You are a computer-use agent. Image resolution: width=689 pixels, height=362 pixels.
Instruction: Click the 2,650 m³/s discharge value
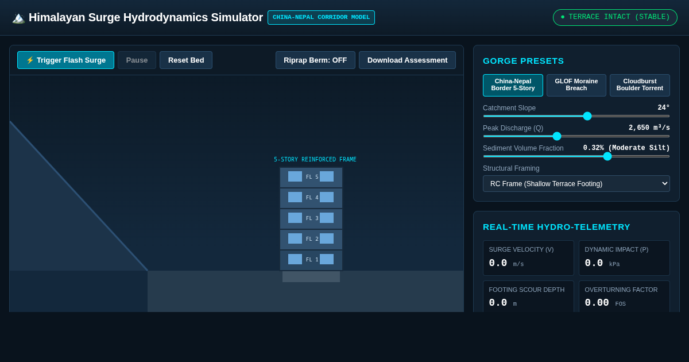point(649,128)
